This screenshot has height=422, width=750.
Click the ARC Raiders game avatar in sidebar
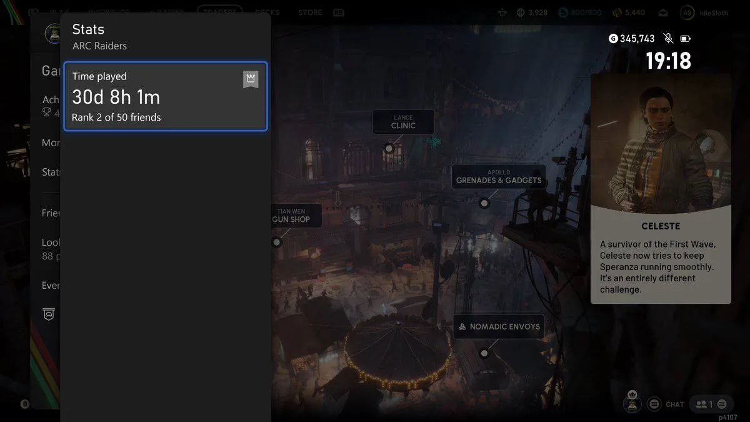pyautogui.click(x=54, y=33)
